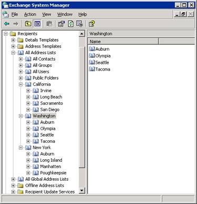Click the Auburn icon in right pane
The height and width of the screenshot is (204, 197).
[x=92, y=48]
